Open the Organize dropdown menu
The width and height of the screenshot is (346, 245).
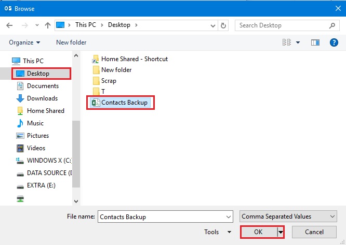(23, 42)
